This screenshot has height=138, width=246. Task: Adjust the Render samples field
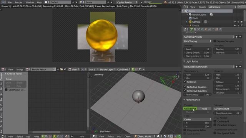228,49
